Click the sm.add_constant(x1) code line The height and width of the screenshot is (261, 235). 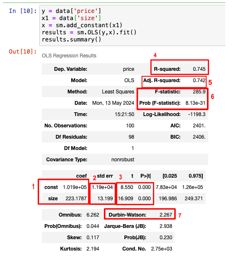(82, 25)
